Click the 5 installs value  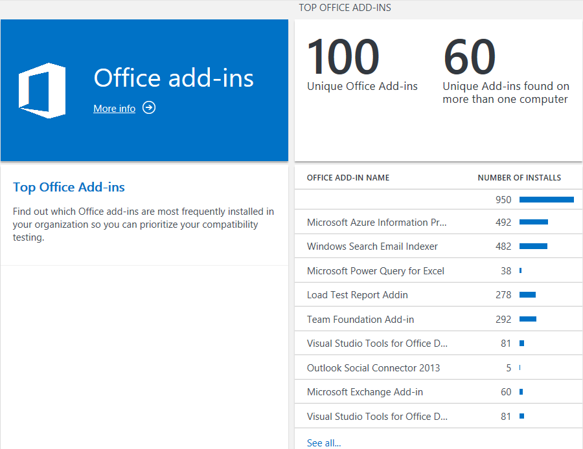click(509, 367)
